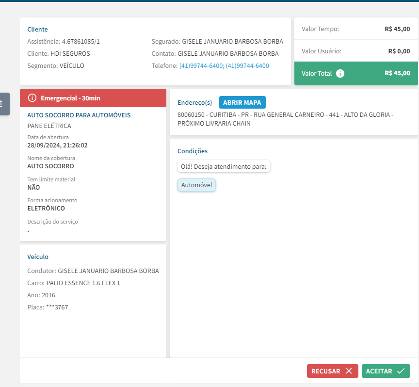Click the info icon beside Valor Total

(x=340, y=74)
